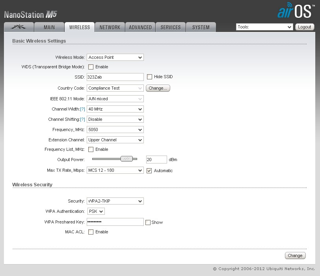Check Show for WPA Preshared Key
Viewport: 320px width, 276px height.
tap(148, 222)
